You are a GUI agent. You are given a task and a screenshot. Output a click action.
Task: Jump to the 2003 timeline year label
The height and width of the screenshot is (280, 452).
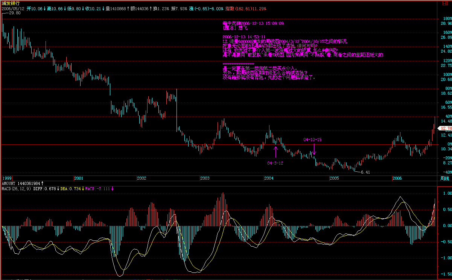pyautogui.click(x=205, y=178)
